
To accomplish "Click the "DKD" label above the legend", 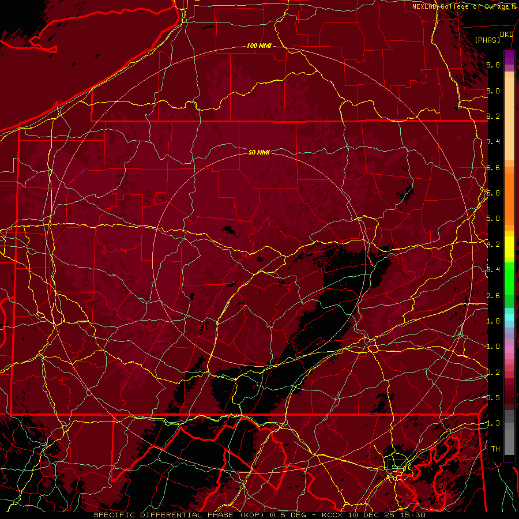I will coord(506,35).
